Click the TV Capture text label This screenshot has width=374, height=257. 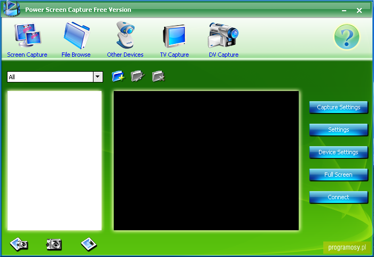[x=174, y=55]
